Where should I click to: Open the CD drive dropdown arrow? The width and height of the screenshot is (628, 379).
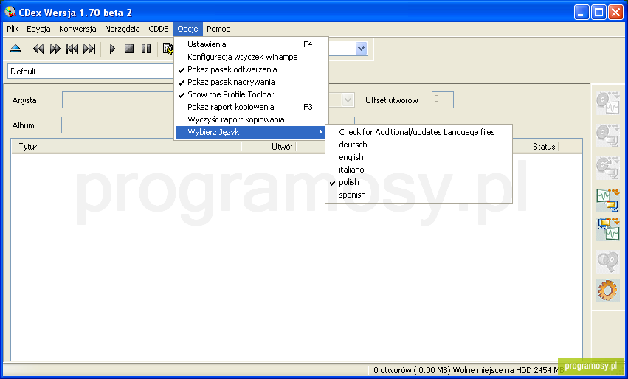(x=361, y=49)
